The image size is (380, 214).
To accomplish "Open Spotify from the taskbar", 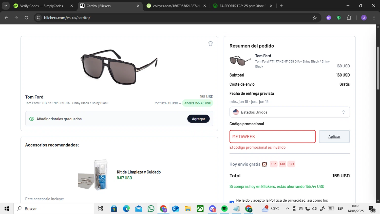I will coord(224,209).
